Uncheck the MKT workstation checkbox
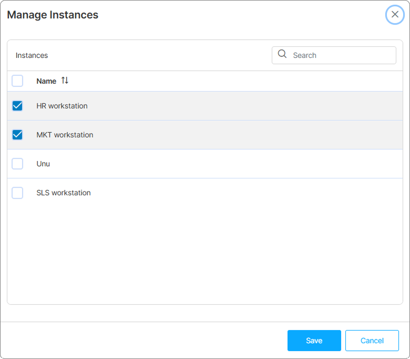 pyautogui.click(x=17, y=135)
